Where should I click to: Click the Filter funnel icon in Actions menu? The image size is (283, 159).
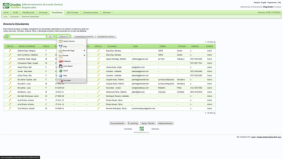pyautogui.click(x=61, y=46)
